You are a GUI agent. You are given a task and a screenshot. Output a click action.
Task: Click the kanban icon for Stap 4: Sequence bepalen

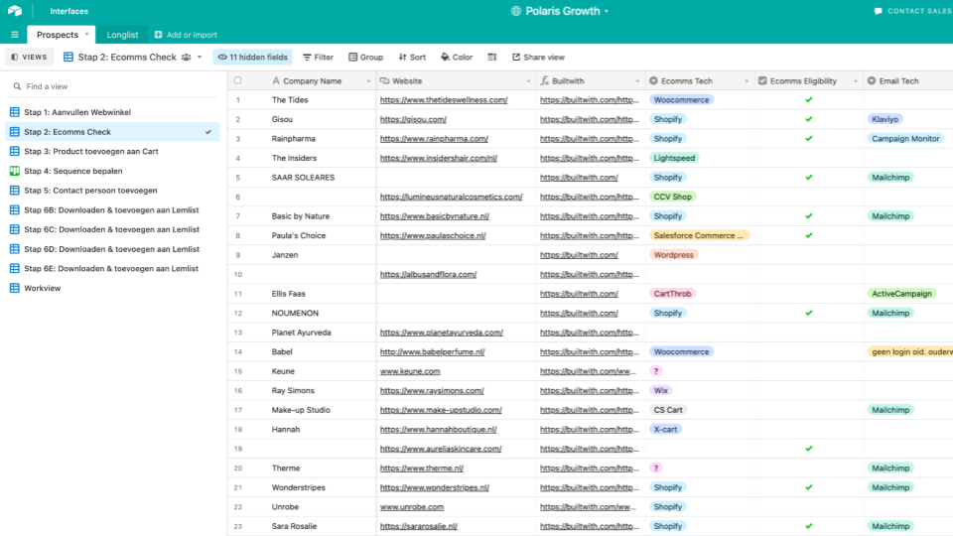pyautogui.click(x=15, y=171)
